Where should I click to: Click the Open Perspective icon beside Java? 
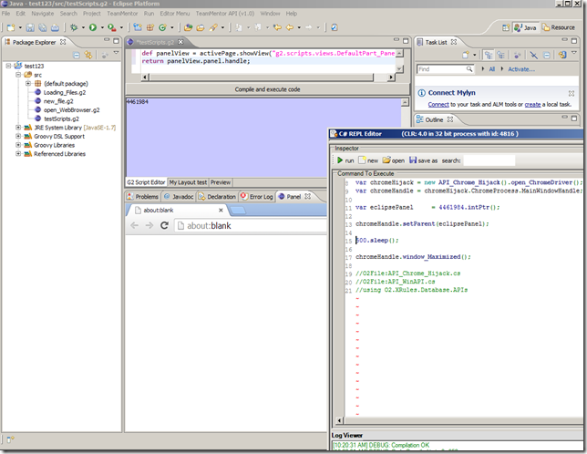point(504,28)
